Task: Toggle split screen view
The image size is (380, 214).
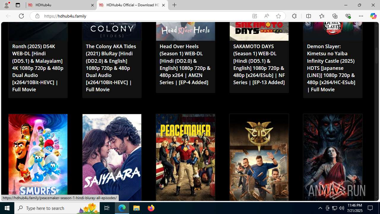Action: click(x=308, y=16)
